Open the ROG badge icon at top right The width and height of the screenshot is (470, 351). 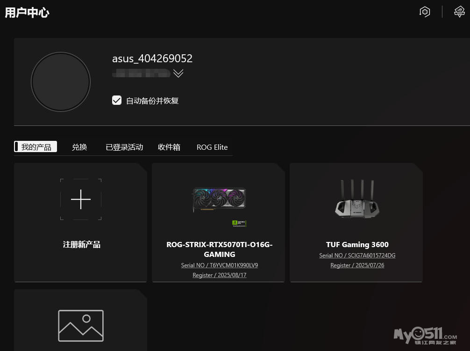pos(459,12)
